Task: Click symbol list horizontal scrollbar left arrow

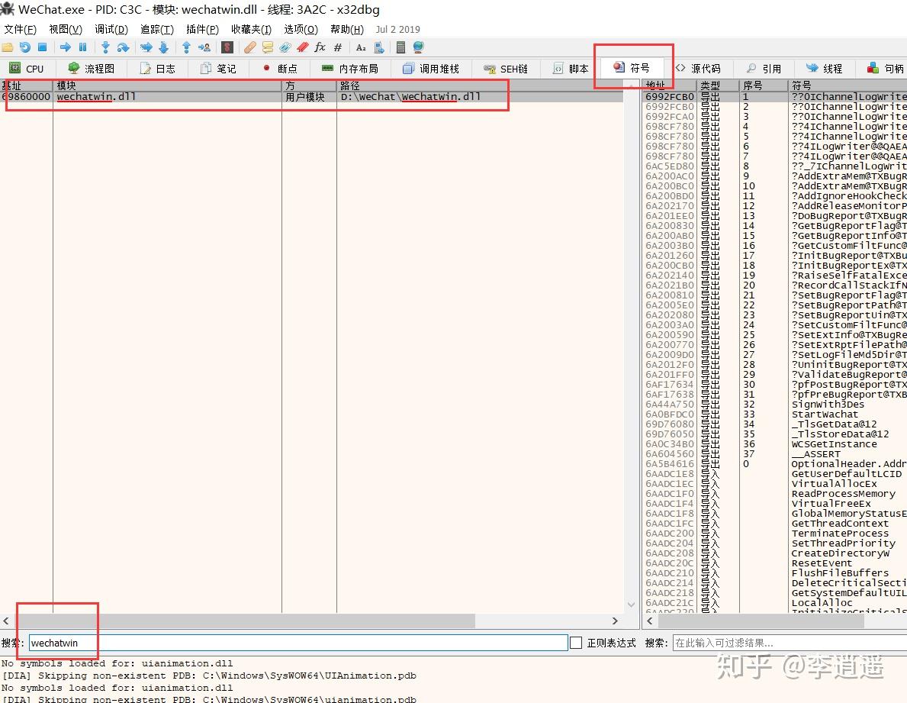Action: [x=650, y=621]
